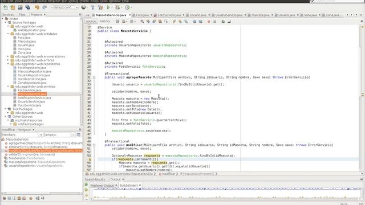
Task: Click the web browser globe icon
Action: pos(84,7)
